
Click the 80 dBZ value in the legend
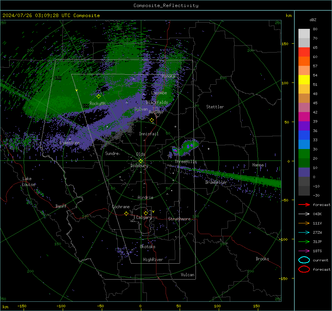[x=315, y=29]
